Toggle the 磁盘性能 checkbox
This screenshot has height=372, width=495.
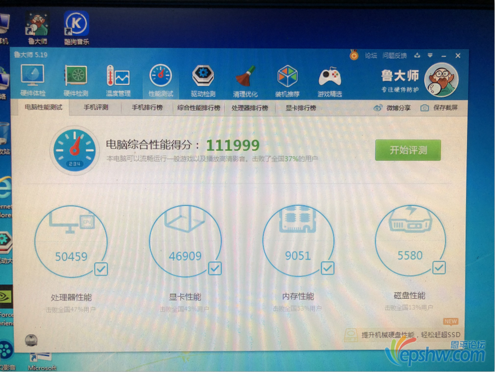pyautogui.click(x=439, y=267)
